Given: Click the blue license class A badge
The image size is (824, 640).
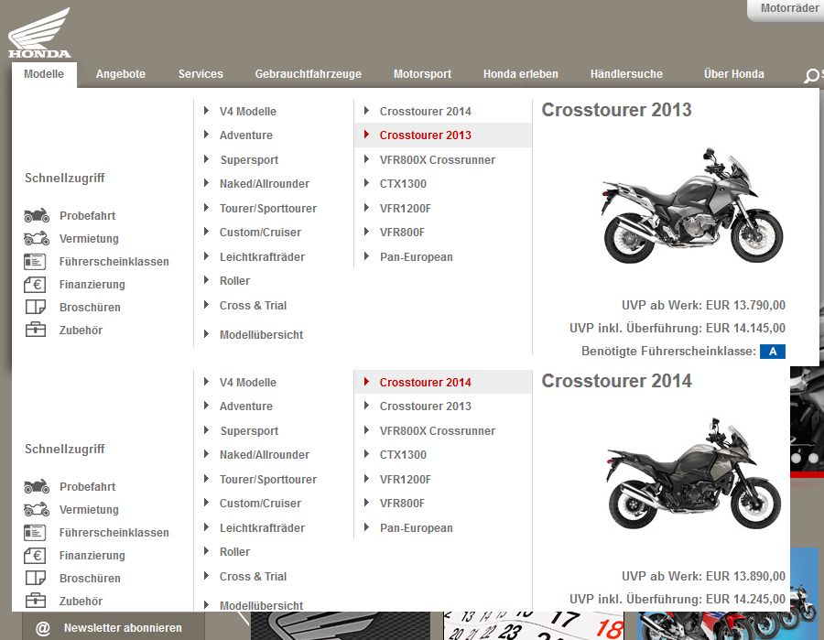Looking at the screenshot, I should click(x=773, y=352).
